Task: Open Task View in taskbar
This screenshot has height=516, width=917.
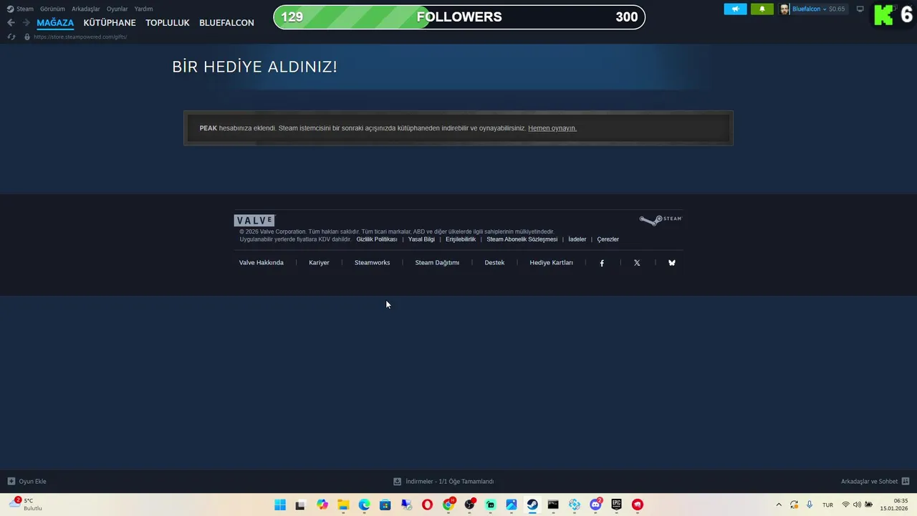Action: (300, 505)
